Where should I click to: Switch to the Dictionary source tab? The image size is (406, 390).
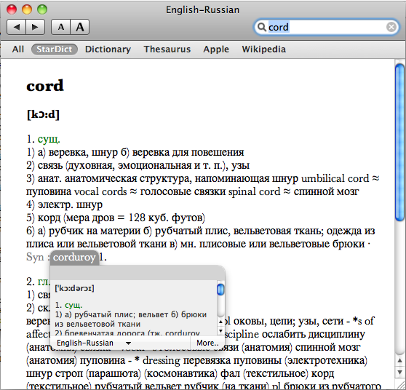click(108, 49)
